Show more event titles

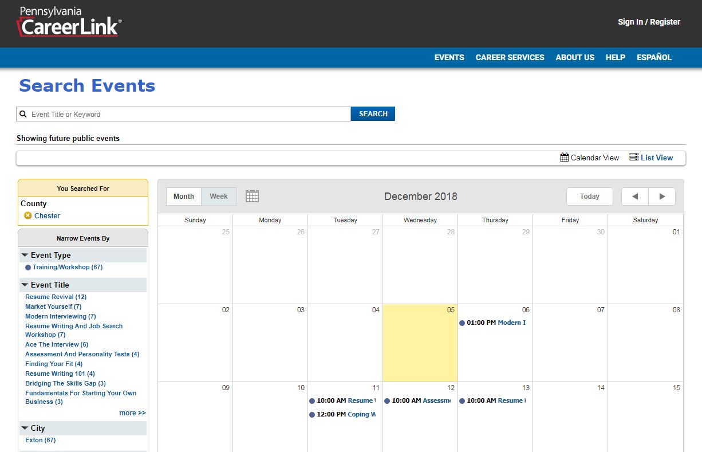tap(132, 413)
